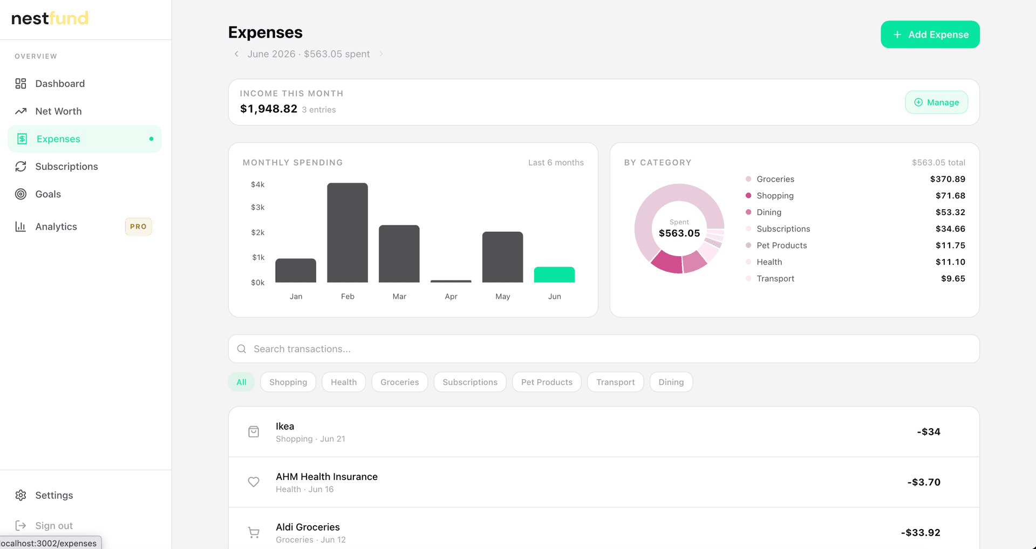Viewport: 1036px width, 549px height.
Task: Click the February spending bar
Action: coord(347,232)
